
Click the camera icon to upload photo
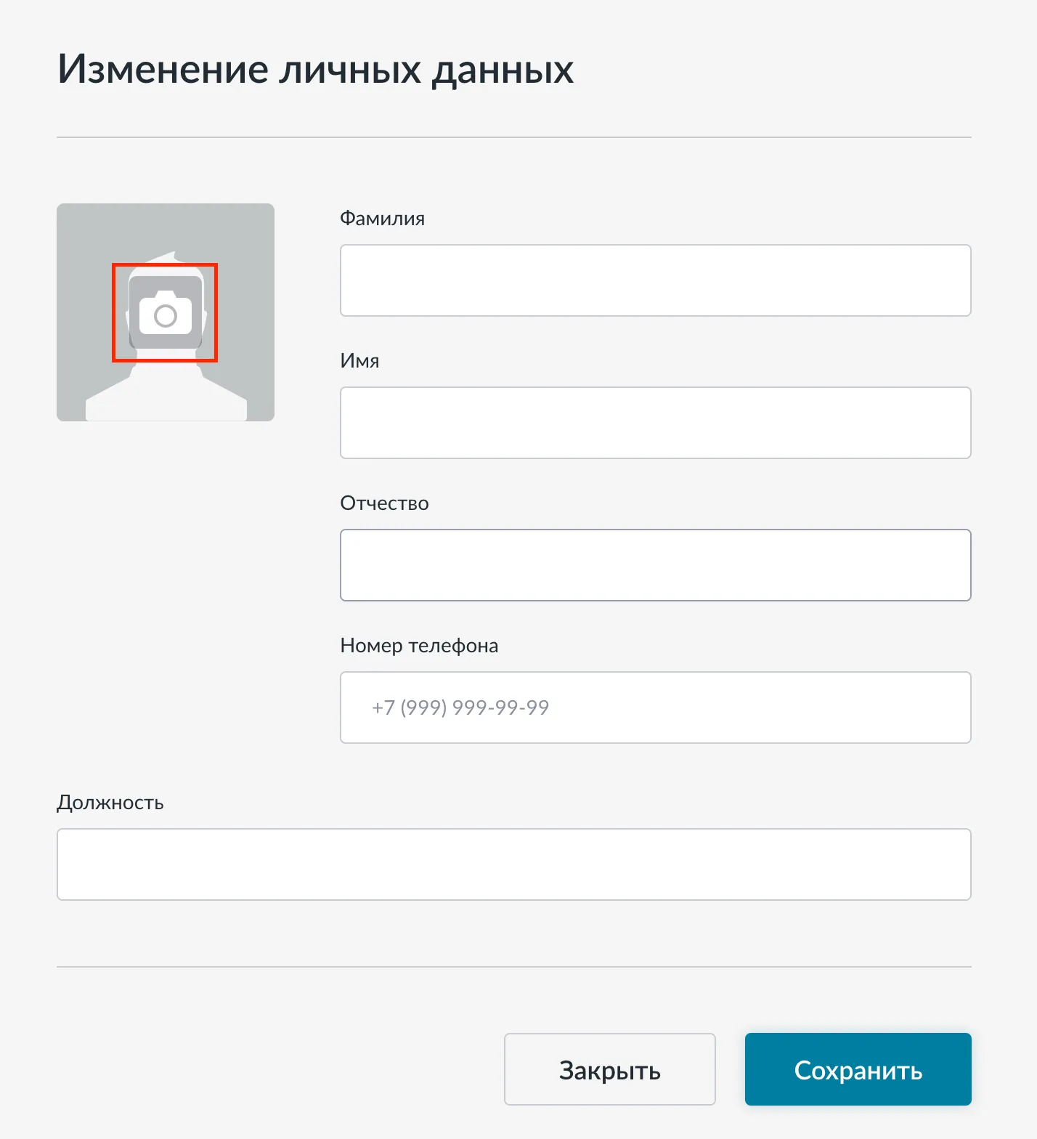(166, 313)
